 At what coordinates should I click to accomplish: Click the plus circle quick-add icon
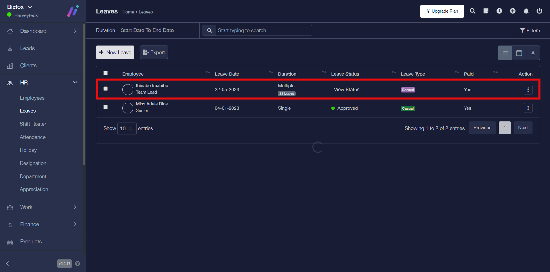coord(513,11)
